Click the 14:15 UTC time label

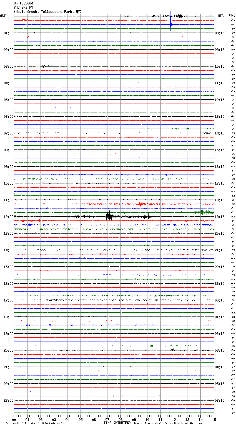tap(220, 133)
